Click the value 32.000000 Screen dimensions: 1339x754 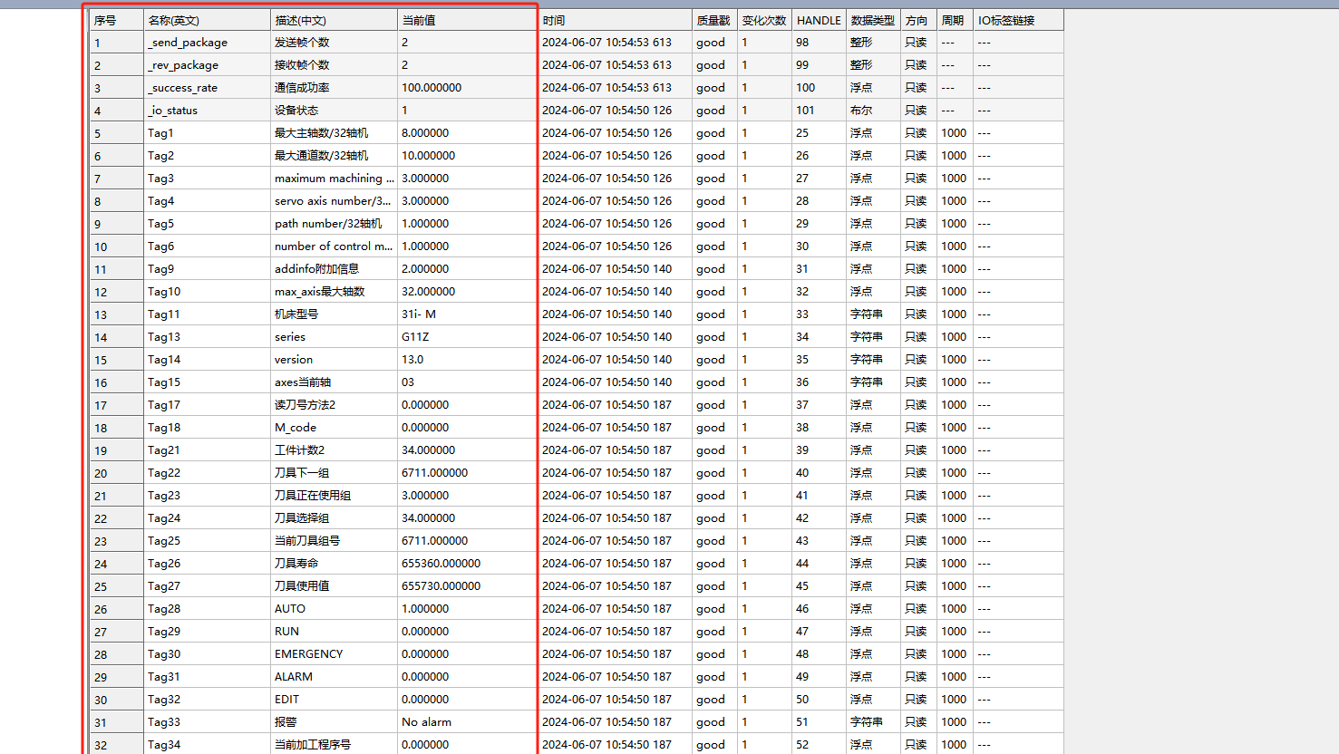click(428, 292)
